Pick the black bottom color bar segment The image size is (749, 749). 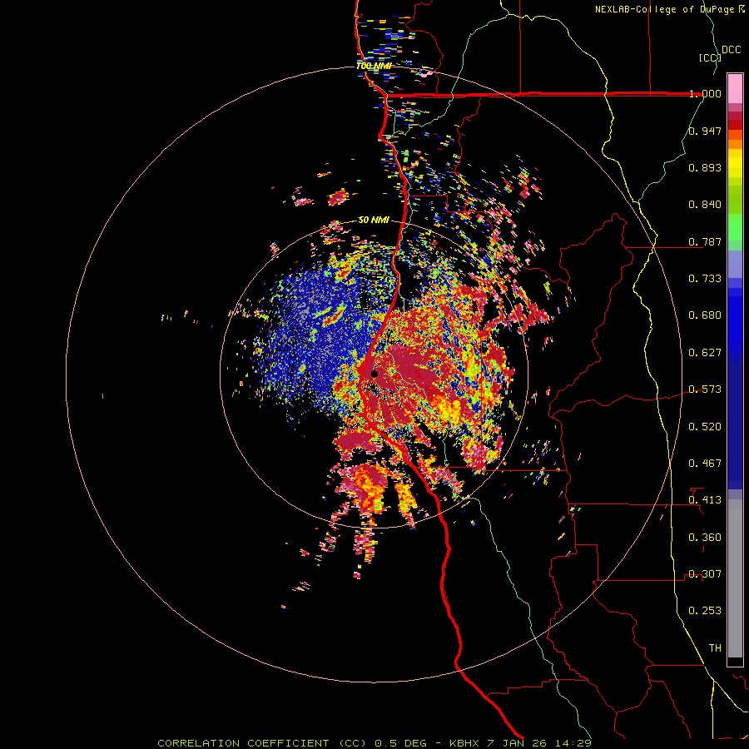[735, 661]
